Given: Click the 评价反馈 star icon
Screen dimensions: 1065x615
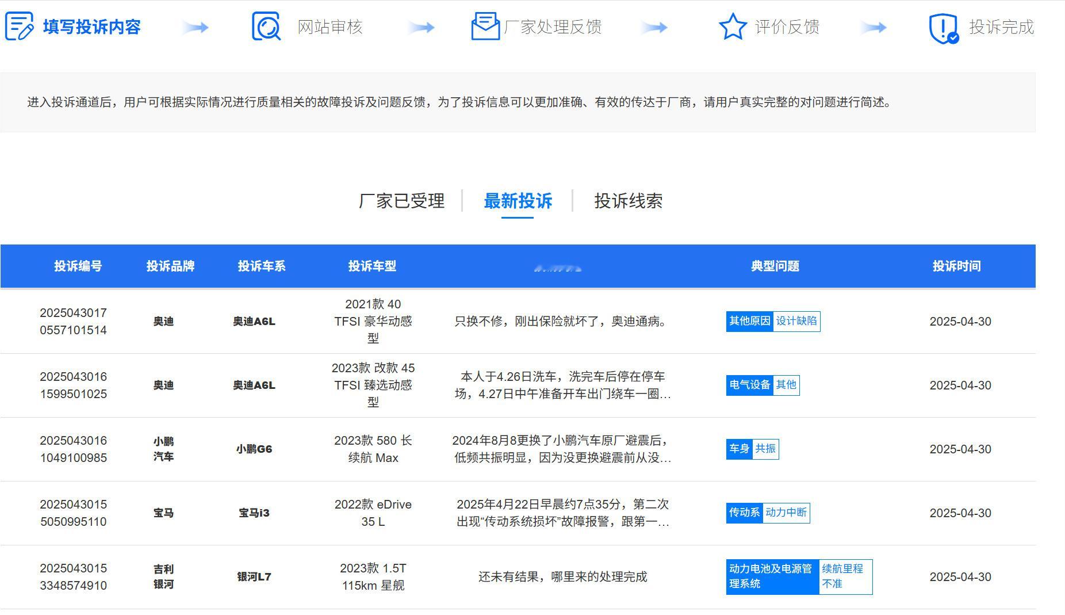Looking at the screenshot, I should click(x=733, y=26).
